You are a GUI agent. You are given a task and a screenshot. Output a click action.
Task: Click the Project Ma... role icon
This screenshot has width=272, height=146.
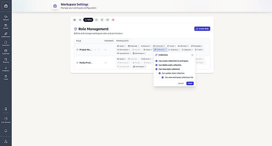tap(78, 50)
